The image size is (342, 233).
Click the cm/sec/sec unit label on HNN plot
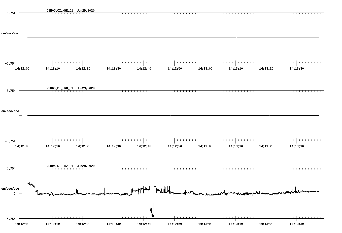click(x=10, y=111)
